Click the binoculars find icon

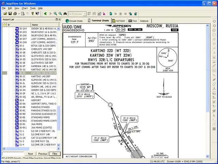tap(65, 14)
